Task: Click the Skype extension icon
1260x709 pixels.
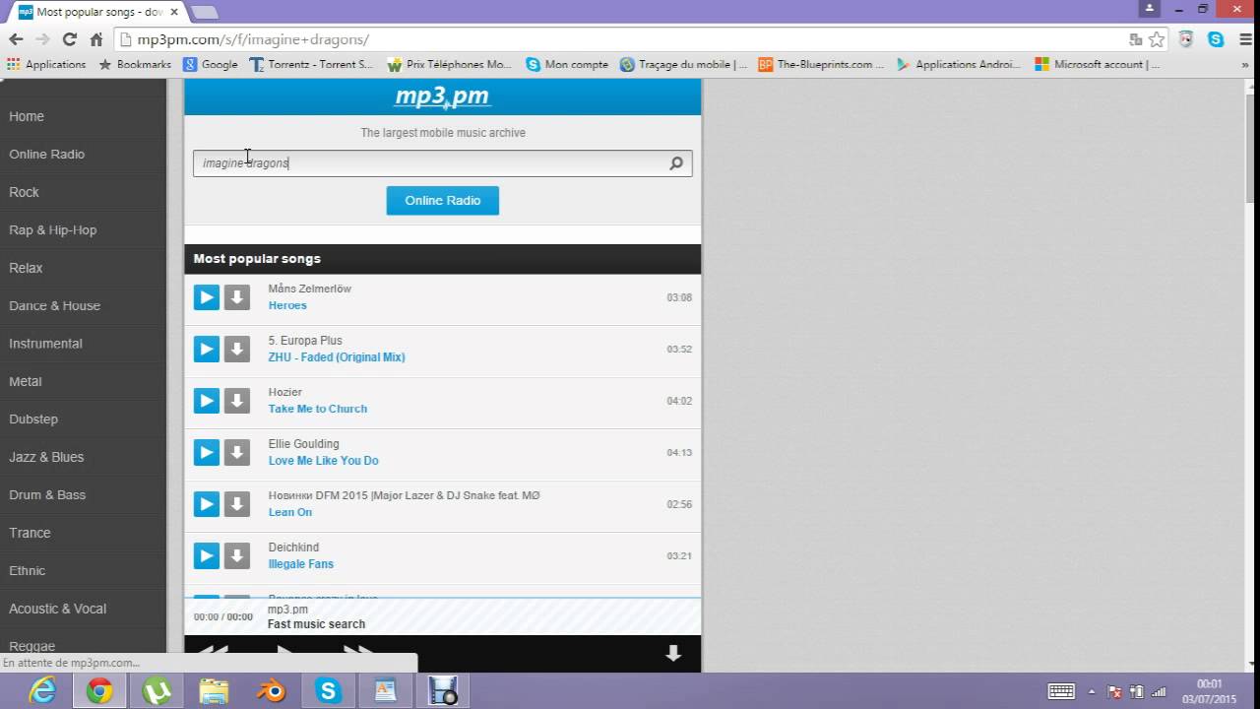Action: [1216, 39]
